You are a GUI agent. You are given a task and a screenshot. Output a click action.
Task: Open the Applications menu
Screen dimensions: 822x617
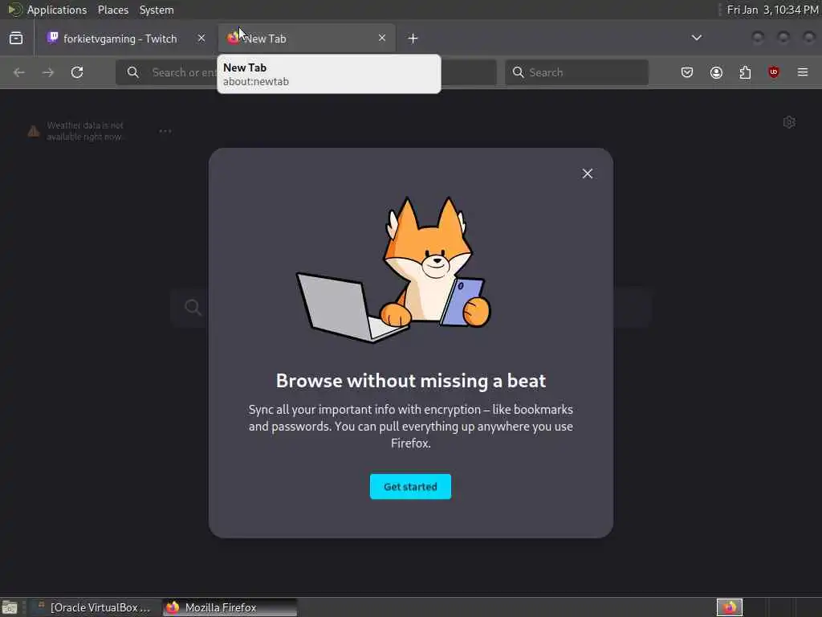[57, 10]
